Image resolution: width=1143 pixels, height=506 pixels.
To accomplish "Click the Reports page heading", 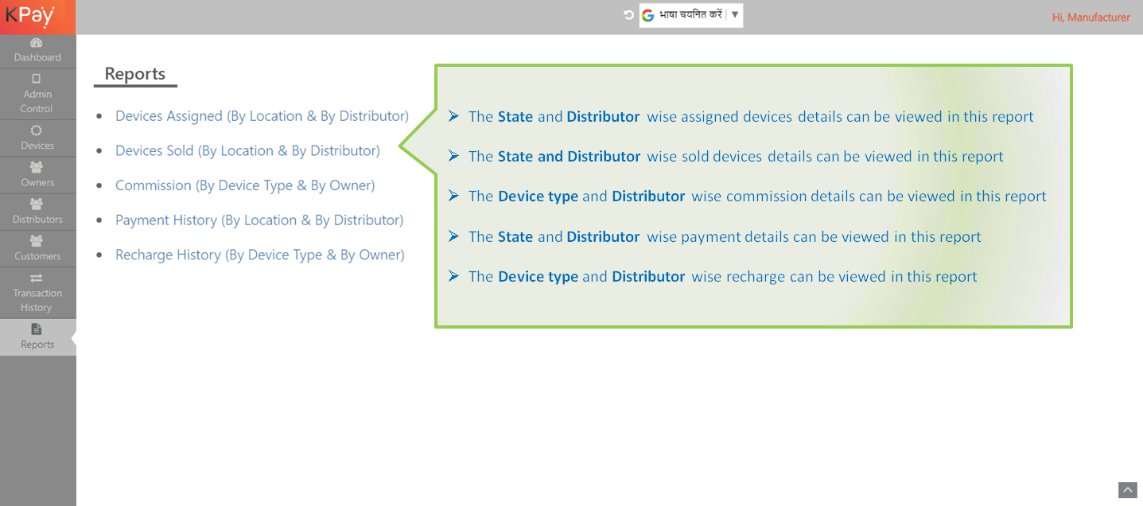I will coord(135,74).
